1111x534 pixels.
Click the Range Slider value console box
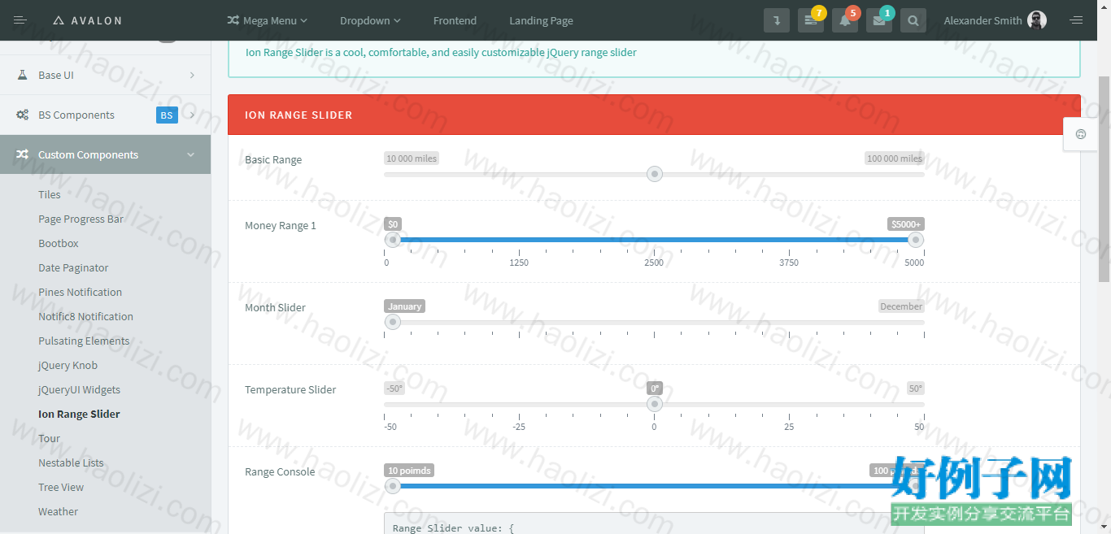(x=654, y=523)
